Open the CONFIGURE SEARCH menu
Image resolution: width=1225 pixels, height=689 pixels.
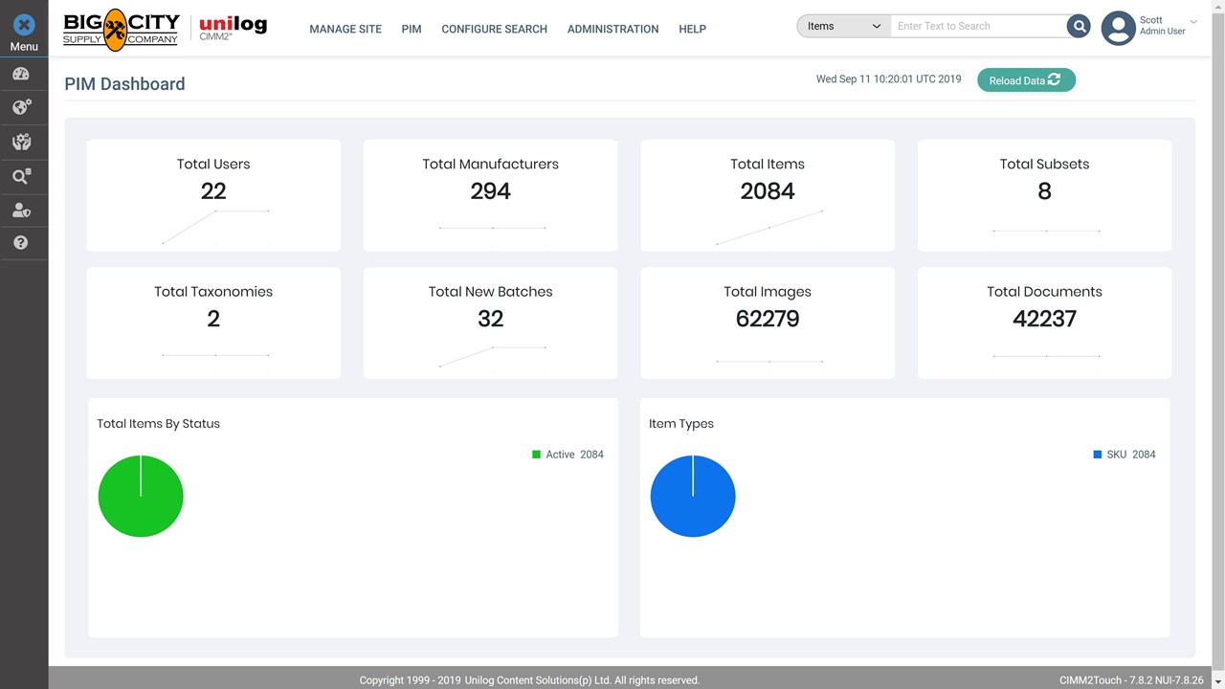click(494, 30)
